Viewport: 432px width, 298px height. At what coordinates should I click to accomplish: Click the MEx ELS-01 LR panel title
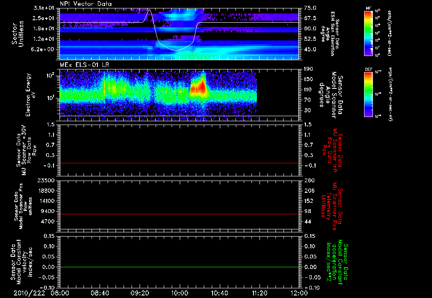pyautogui.click(x=84, y=65)
